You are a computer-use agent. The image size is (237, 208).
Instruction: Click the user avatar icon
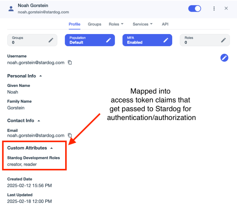click(x=11, y=9)
